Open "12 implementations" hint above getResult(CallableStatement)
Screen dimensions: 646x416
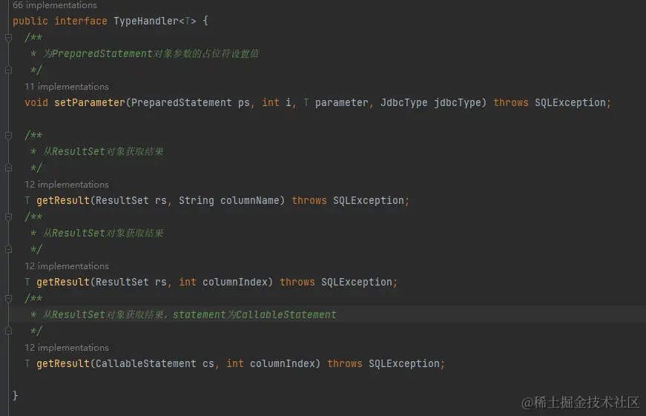coord(67,348)
